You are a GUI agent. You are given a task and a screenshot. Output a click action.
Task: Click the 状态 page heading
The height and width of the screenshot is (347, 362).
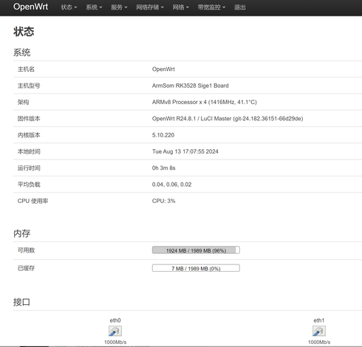(24, 32)
